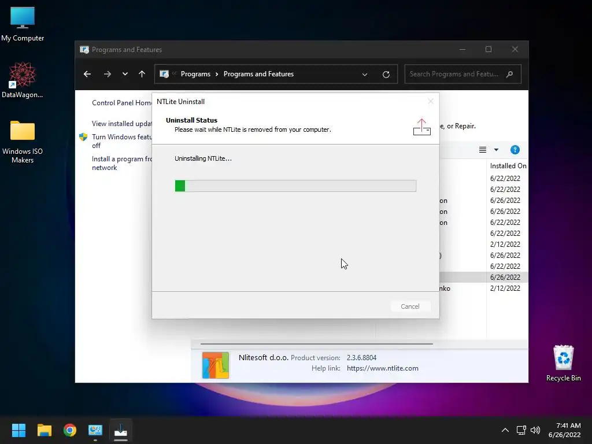The width and height of the screenshot is (592, 444).
Task: Click the search magnifier icon
Action: (x=510, y=74)
